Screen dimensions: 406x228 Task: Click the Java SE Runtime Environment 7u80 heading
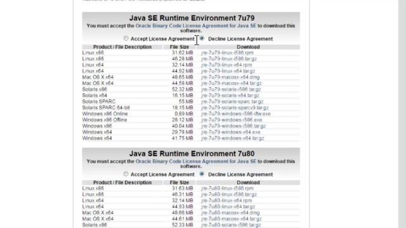click(x=192, y=153)
